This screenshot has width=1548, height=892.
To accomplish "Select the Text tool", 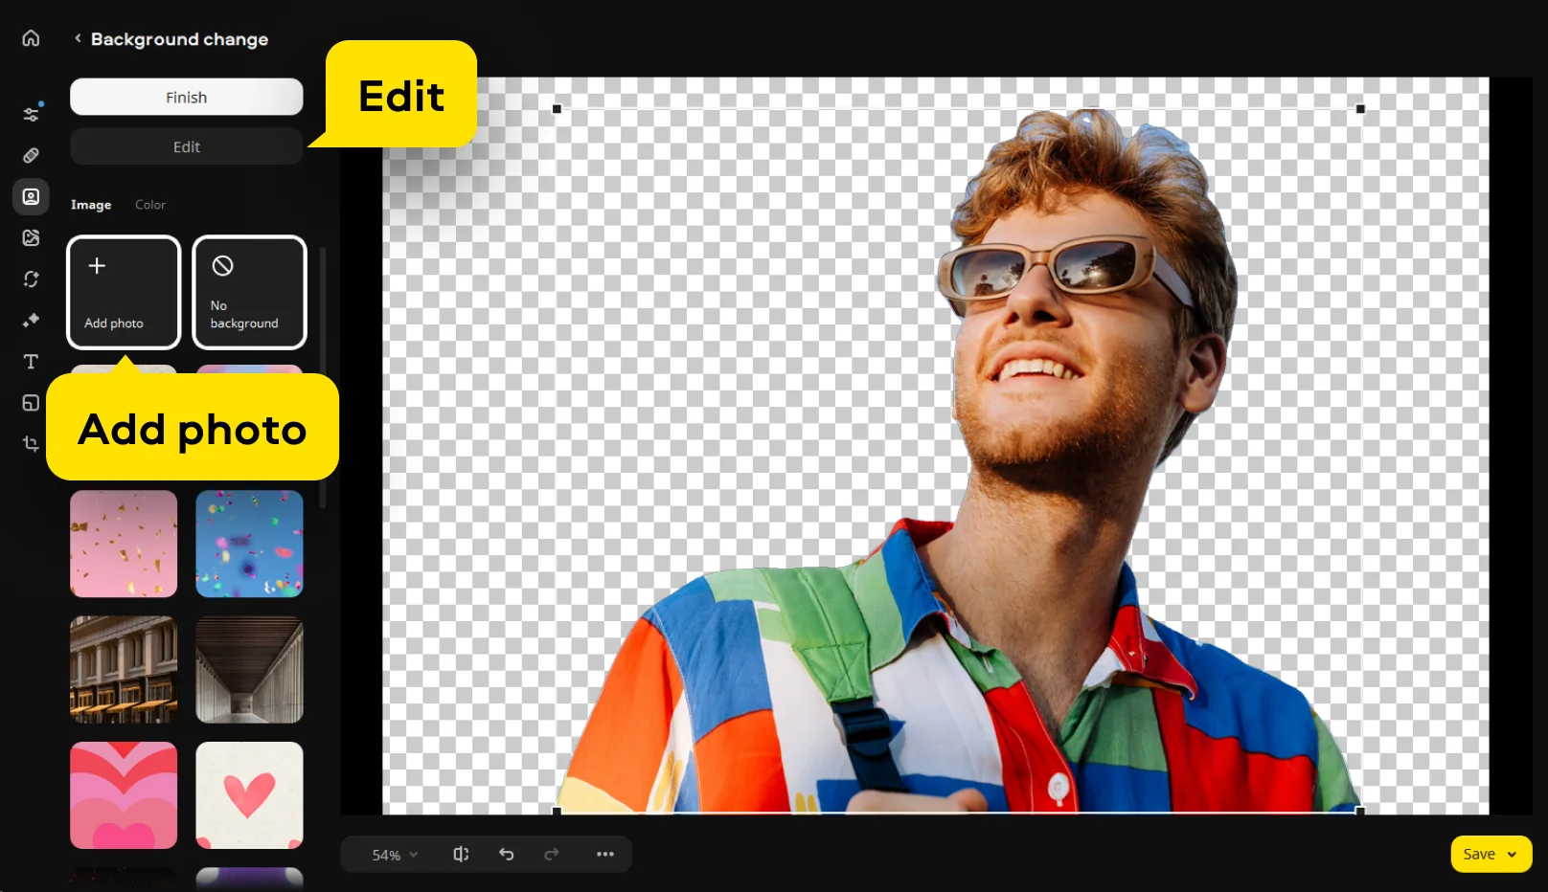I will (31, 361).
